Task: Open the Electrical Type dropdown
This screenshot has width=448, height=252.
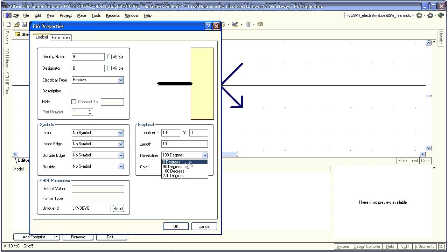Action: point(121,80)
